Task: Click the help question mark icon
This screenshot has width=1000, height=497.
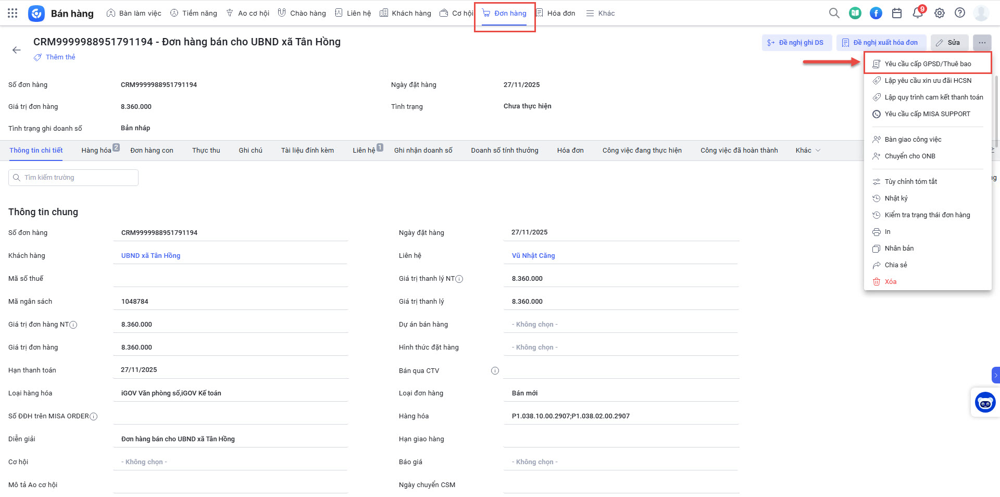Action: 959,13
